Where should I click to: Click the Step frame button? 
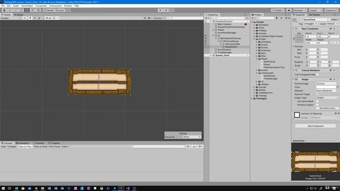pyautogui.click(x=172, y=10)
